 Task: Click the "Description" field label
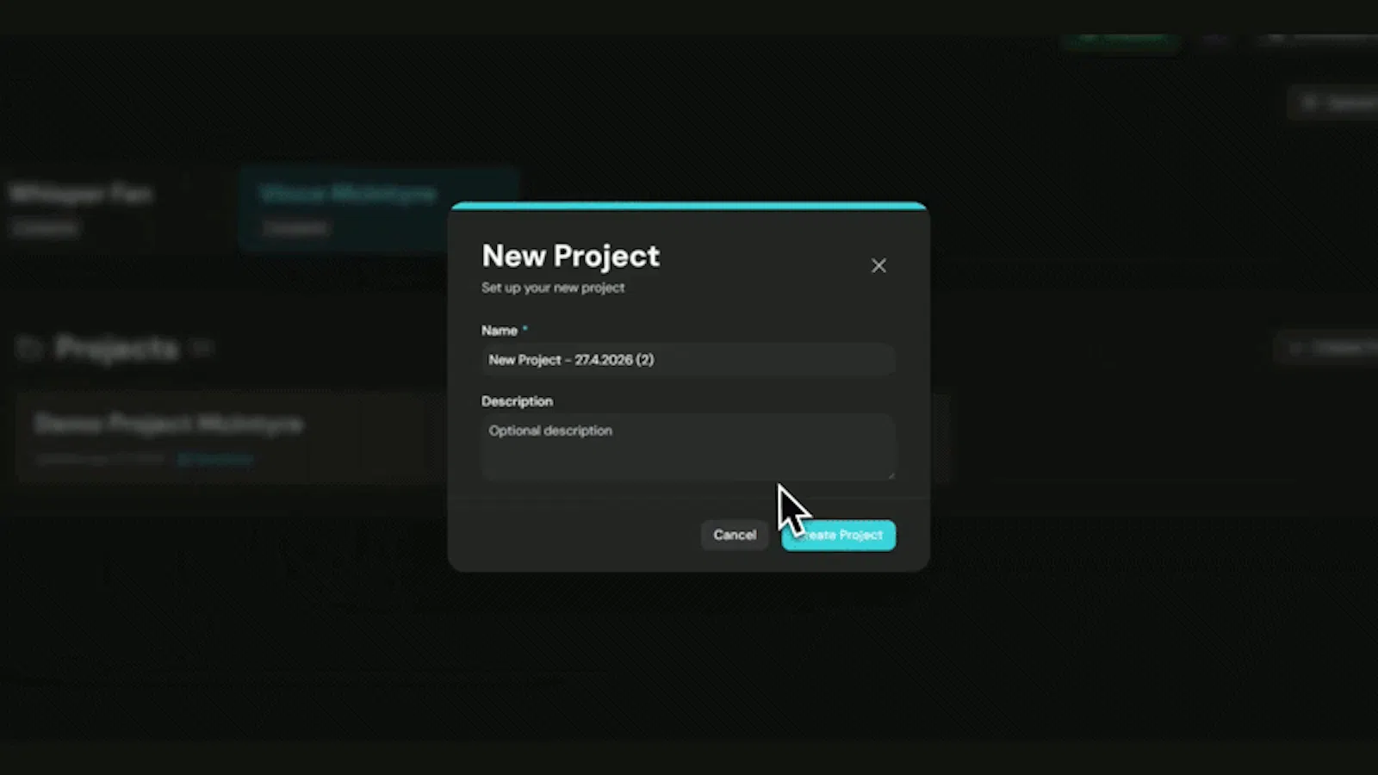pyautogui.click(x=517, y=401)
